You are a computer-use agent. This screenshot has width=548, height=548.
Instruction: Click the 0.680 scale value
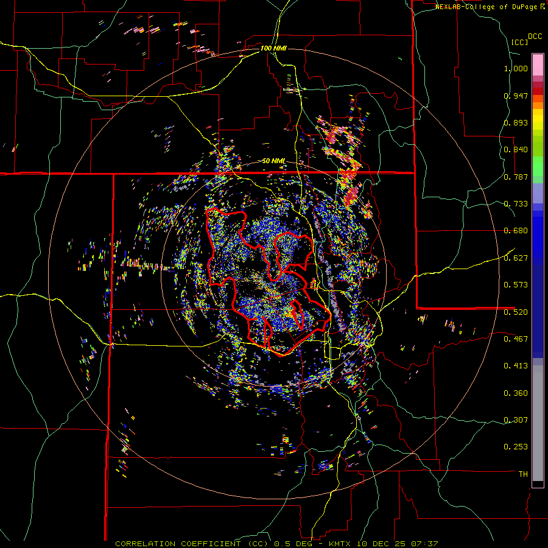(x=516, y=231)
